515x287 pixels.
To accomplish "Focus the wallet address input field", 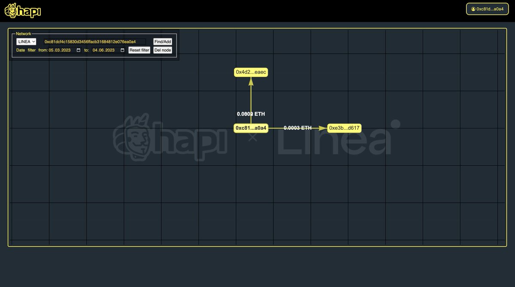I will pos(94,42).
